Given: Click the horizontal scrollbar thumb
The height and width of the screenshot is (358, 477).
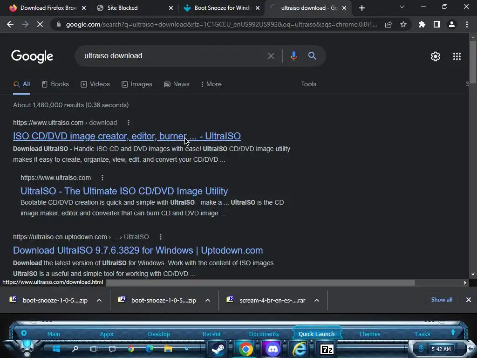Looking at the screenshot, I should tap(260, 283).
